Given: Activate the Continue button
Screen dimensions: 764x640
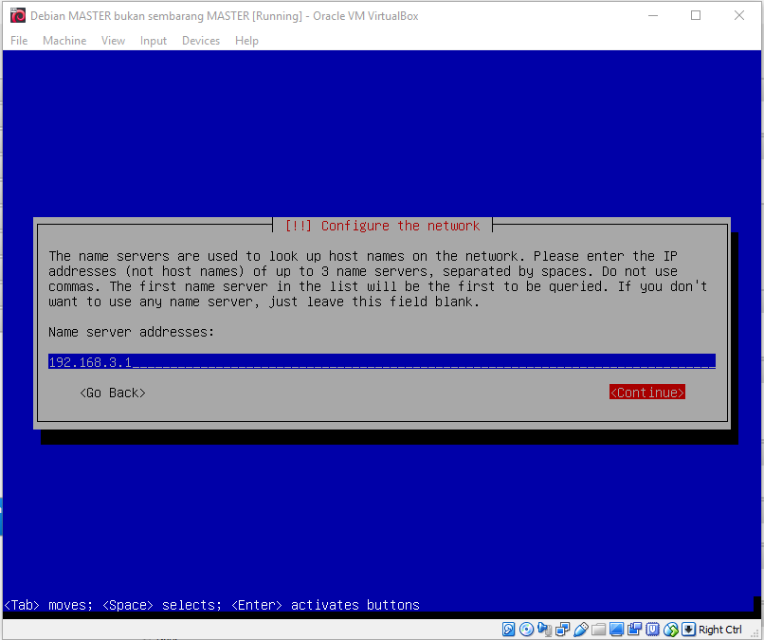Looking at the screenshot, I should tap(647, 392).
